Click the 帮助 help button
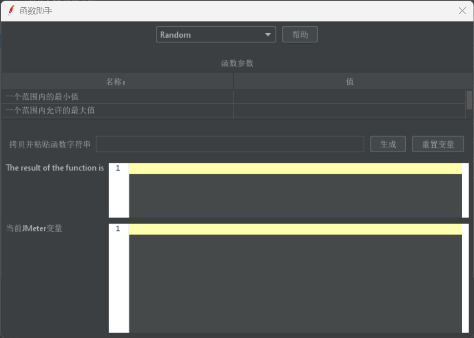Viewport: 474px width, 338px height. tap(300, 35)
